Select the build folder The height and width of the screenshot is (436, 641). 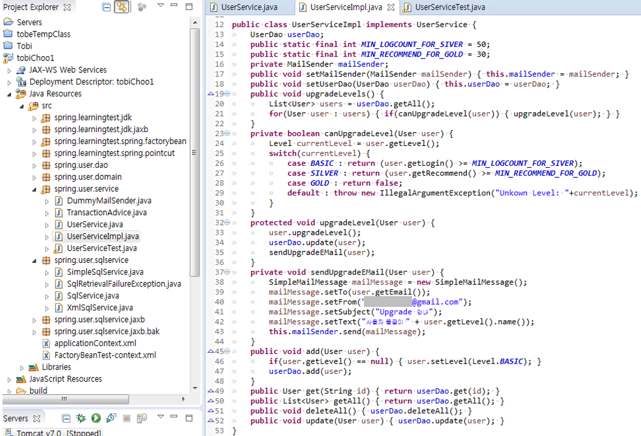point(38,391)
